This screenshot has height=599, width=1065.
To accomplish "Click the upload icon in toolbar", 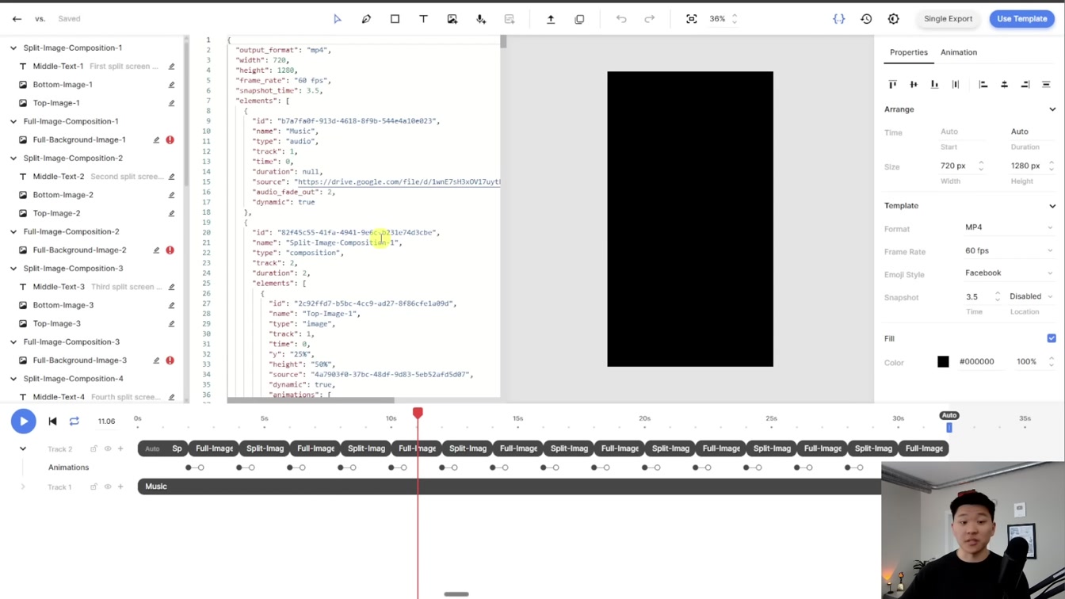I will (x=551, y=19).
